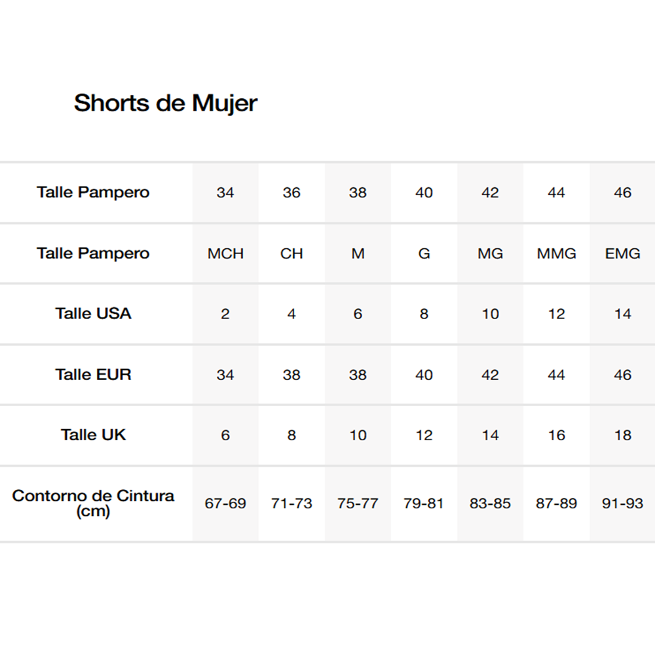
Task: Click the Talle UK row label
Action: 94,435
